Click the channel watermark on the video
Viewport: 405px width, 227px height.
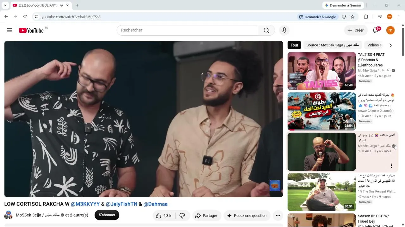point(275,186)
